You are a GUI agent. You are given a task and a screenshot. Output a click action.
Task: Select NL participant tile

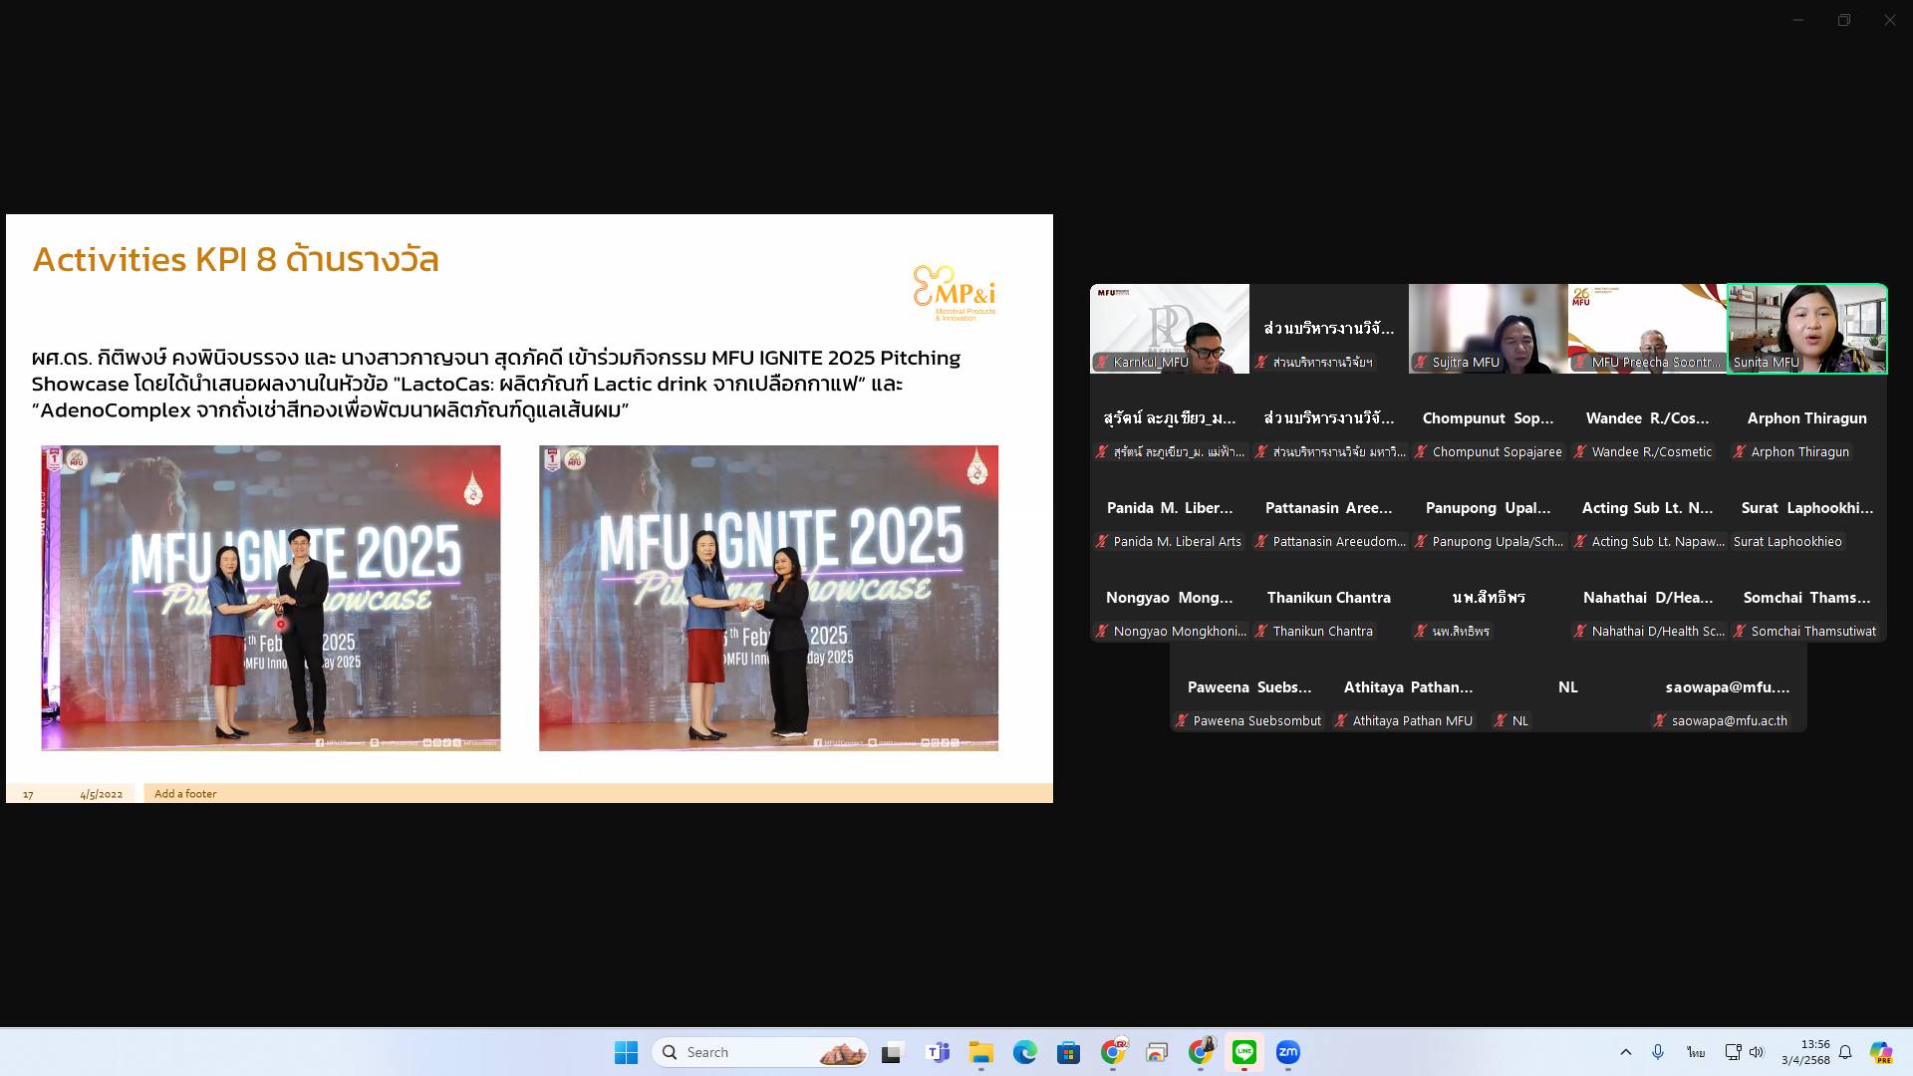[x=1568, y=687]
